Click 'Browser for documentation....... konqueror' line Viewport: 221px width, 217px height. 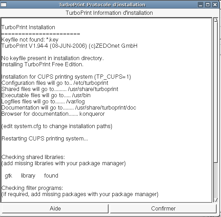[x=53, y=114]
